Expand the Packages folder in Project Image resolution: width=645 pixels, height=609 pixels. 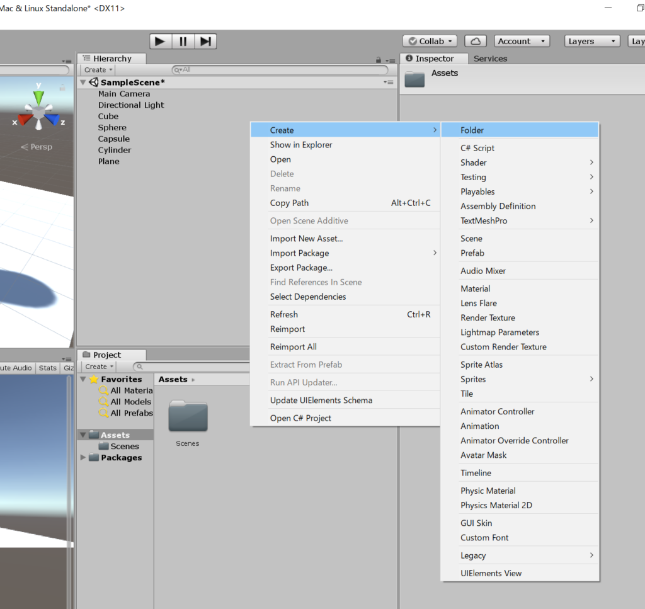[83, 458]
